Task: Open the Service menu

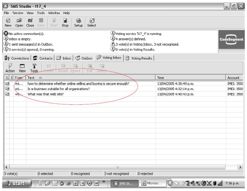Action: 18,13
